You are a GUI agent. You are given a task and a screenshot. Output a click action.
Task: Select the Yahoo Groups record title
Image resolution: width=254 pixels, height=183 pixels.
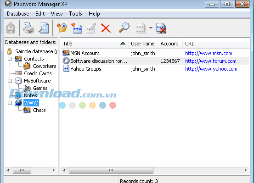pyautogui.click(x=86, y=69)
